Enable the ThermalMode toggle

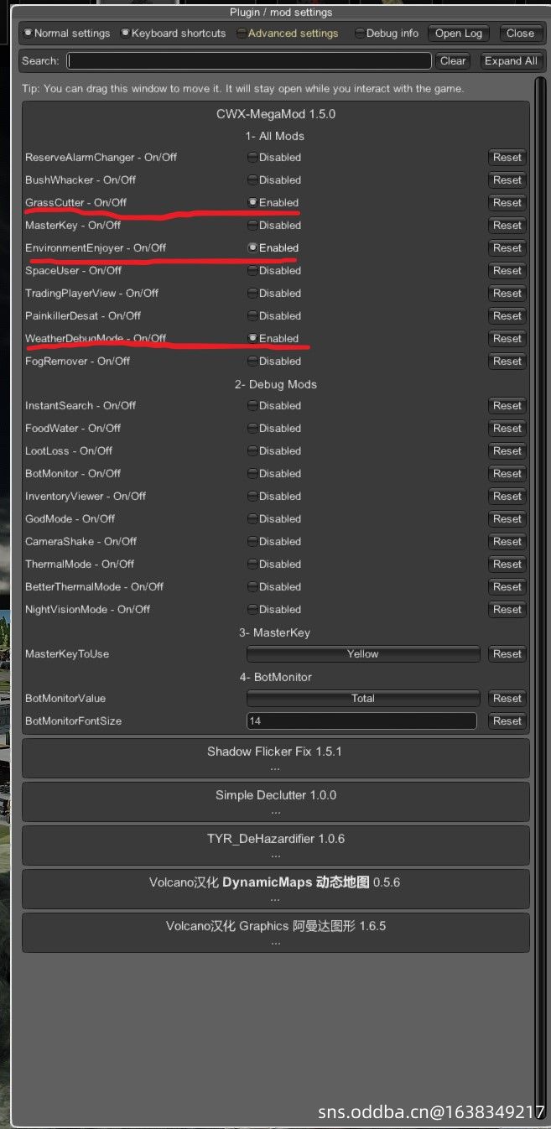[274, 564]
